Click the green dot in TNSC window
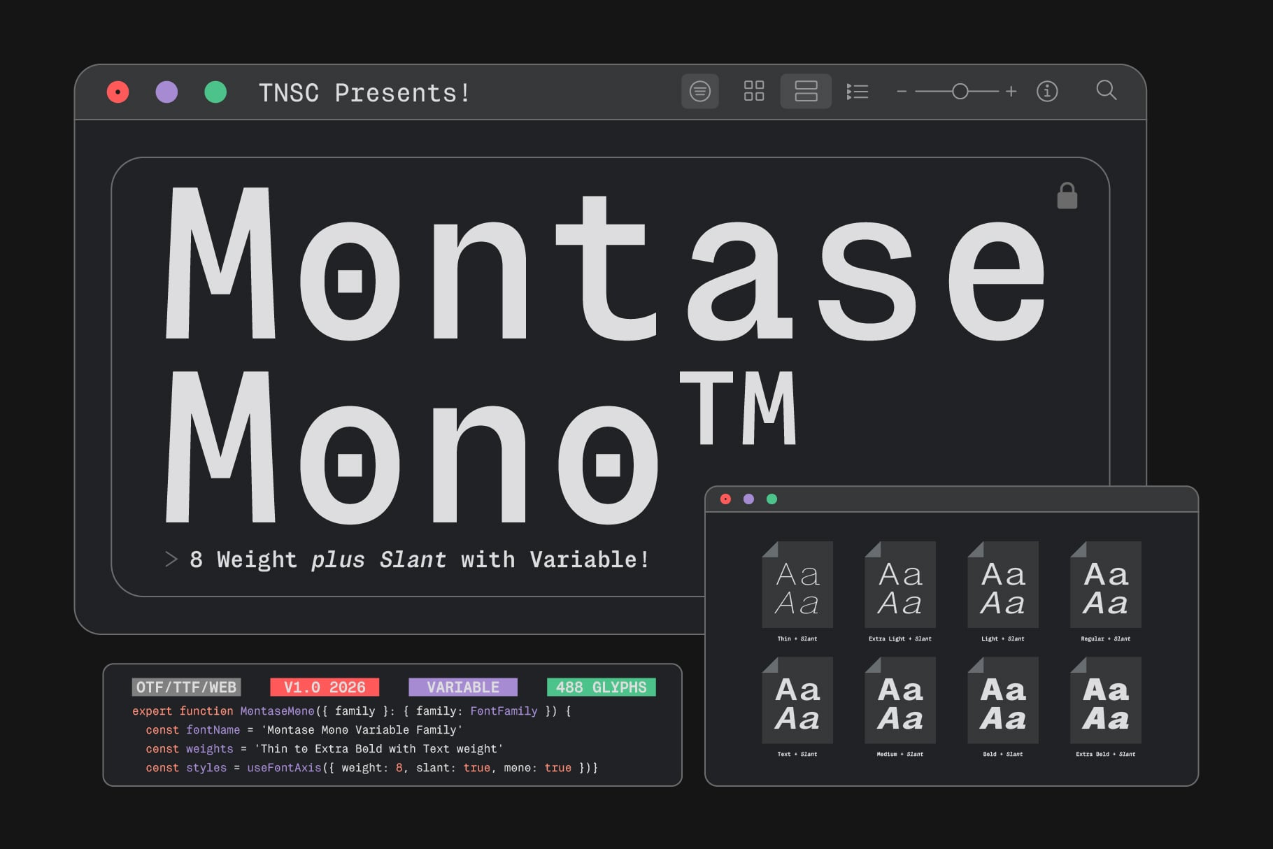The height and width of the screenshot is (849, 1273). point(215,92)
